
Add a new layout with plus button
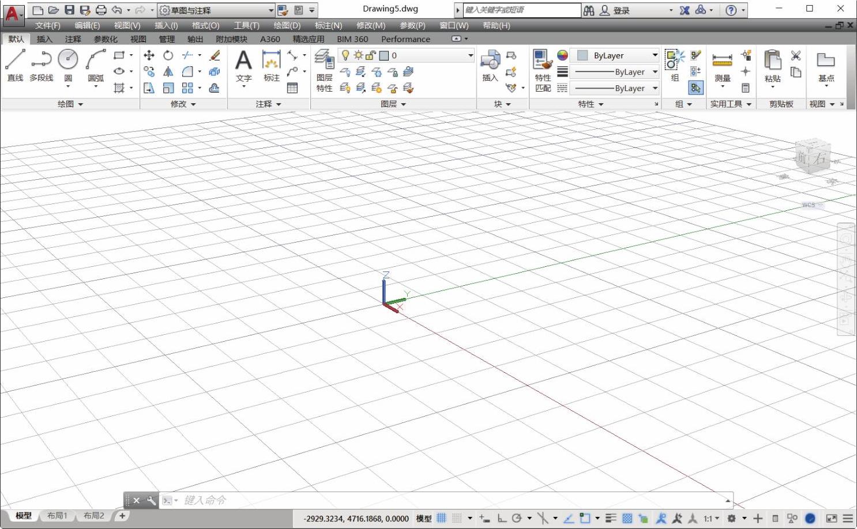click(122, 516)
